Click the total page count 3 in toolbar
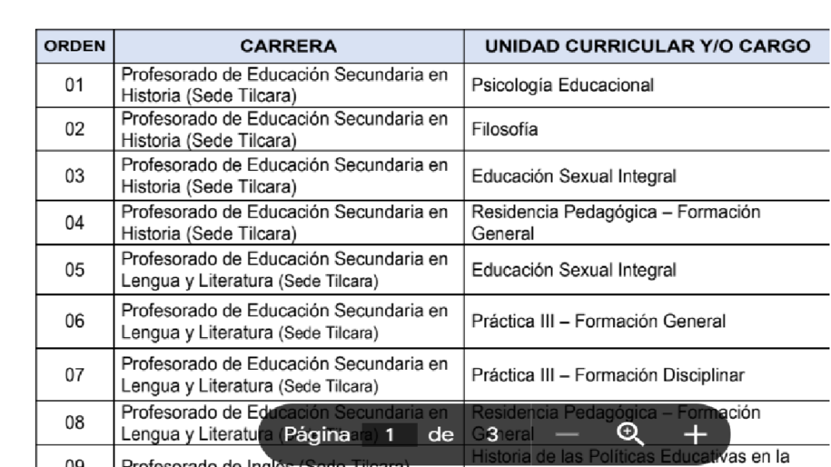Image resolution: width=831 pixels, height=467 pixels. [x=493, y=434]
